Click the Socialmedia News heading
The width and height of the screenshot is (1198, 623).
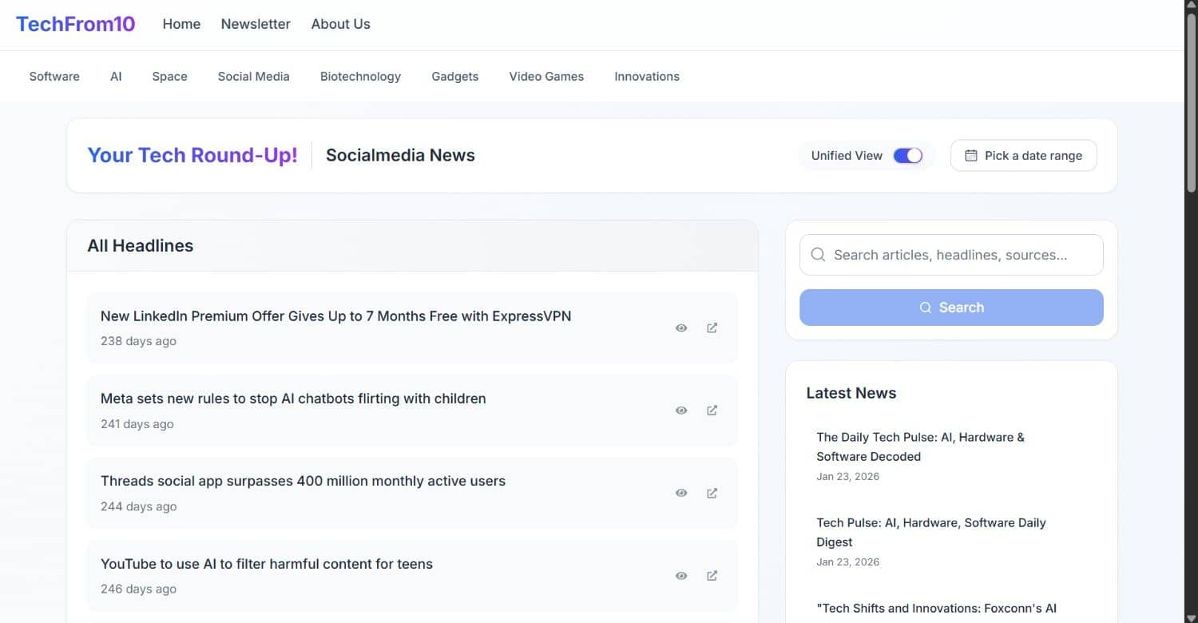400,156
